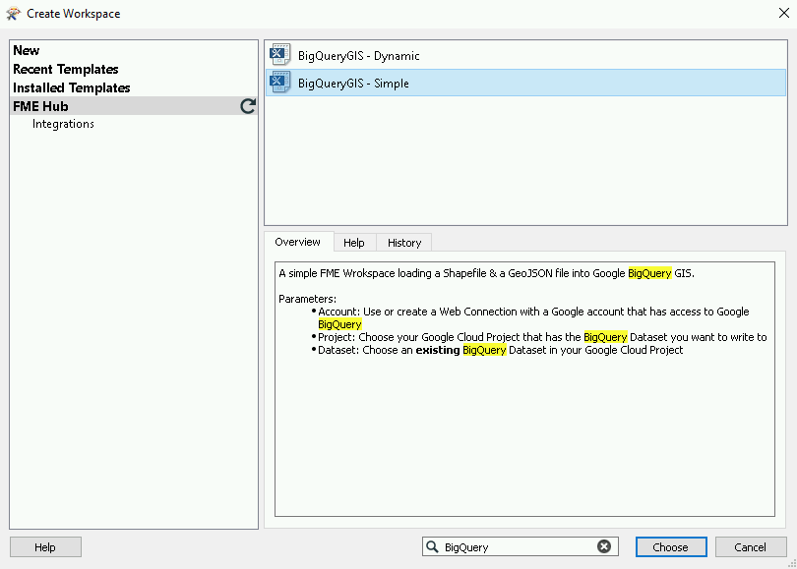Click the 'A simple FME Wrokspace' description line
This screenshot has height=569, width=797.
click(x=486, y=273)
